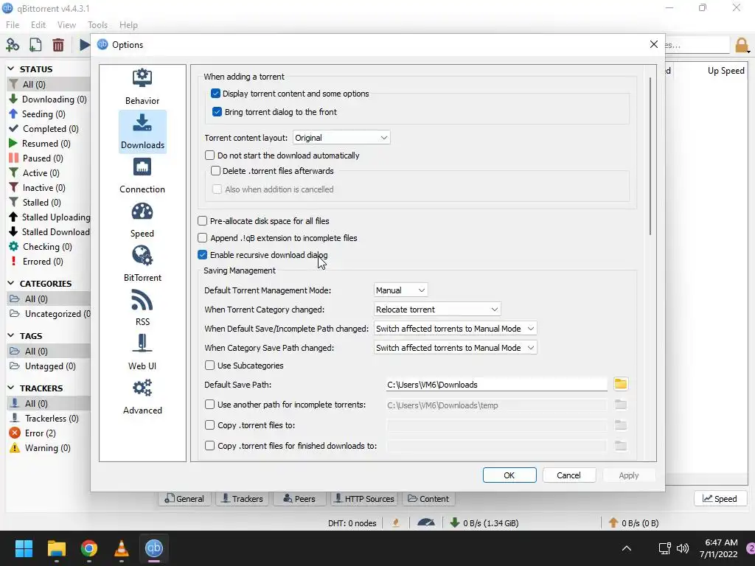755x566 pixels.
Task: Uncheck Bring torrent dialog to the front
Action: (x=218, y=112)
